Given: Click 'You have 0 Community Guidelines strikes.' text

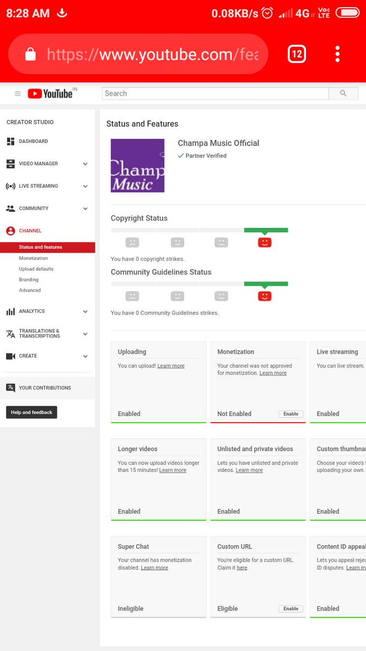Looking at the screenshot, I should (165, 313).
